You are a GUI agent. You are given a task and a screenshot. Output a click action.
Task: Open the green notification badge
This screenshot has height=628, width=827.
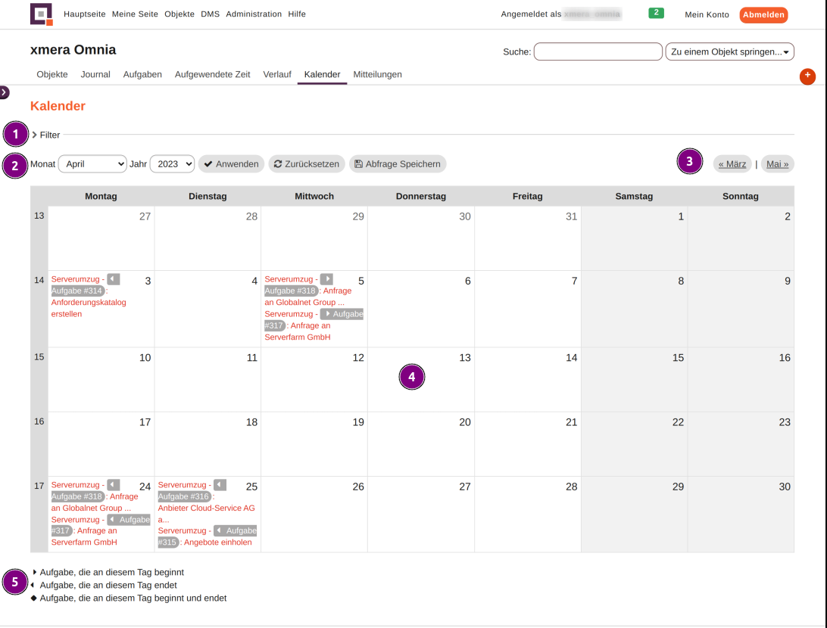pos(656,13)
